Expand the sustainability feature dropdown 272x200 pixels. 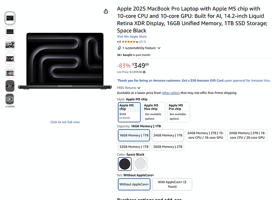tap(159, 48)
